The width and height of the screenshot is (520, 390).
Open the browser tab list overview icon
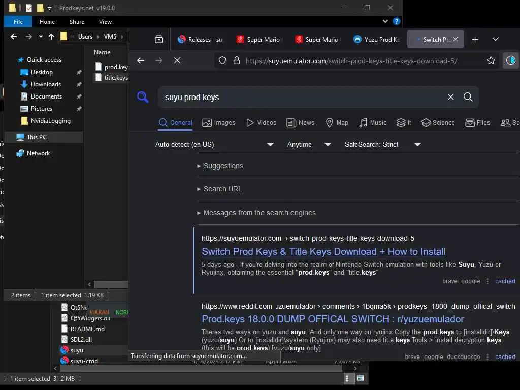coord(159,40)
